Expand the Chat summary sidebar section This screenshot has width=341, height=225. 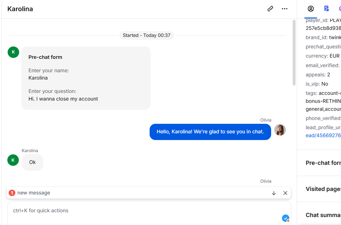(323, 215)
